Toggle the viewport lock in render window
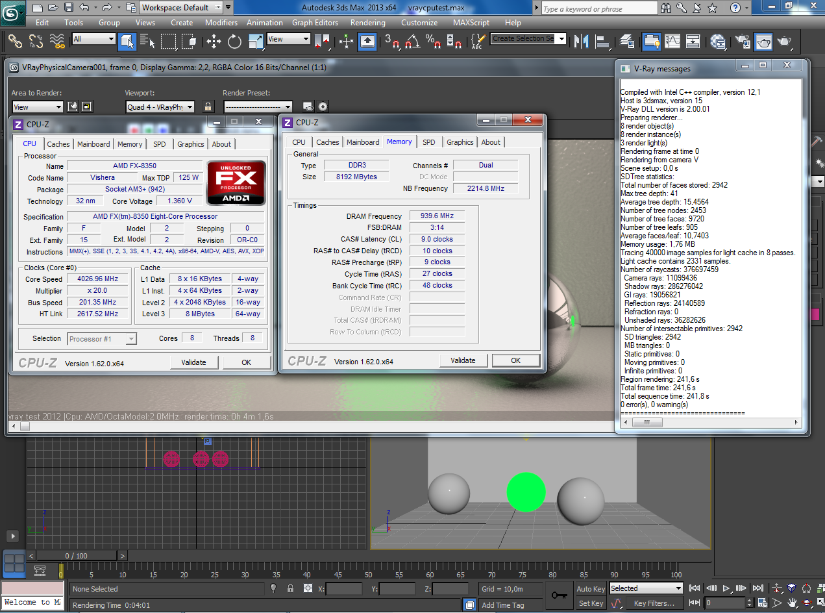The image size is (825, 613). click(x=208, y=107)
